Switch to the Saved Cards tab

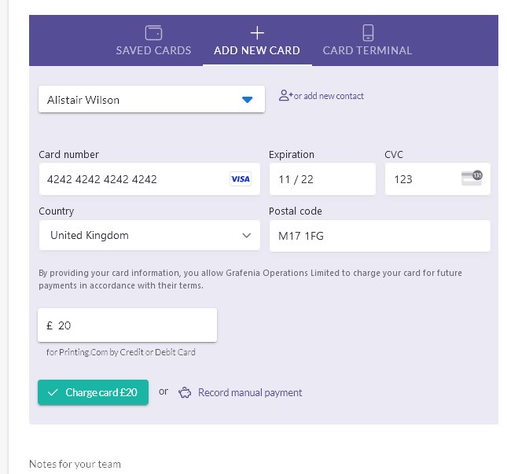pos(153,41)
